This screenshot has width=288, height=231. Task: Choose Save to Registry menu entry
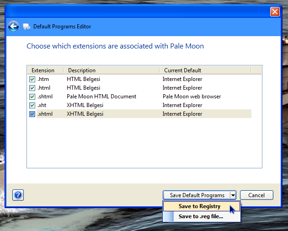(202, 206)
